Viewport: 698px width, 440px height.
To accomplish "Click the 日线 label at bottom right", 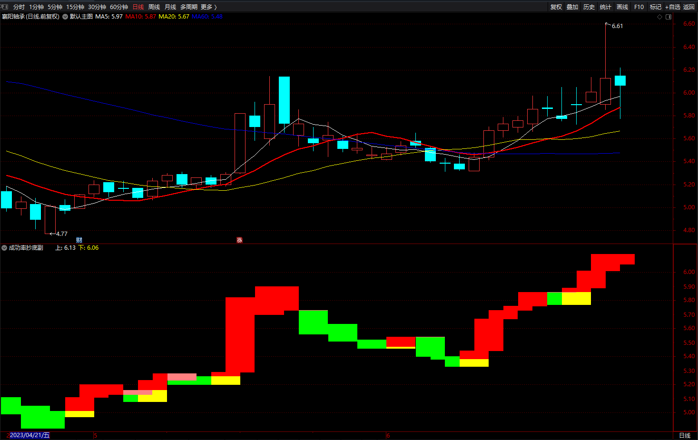I will tap(685, 436).
